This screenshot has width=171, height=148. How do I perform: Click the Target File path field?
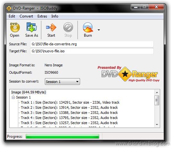[x=92, y=51]
